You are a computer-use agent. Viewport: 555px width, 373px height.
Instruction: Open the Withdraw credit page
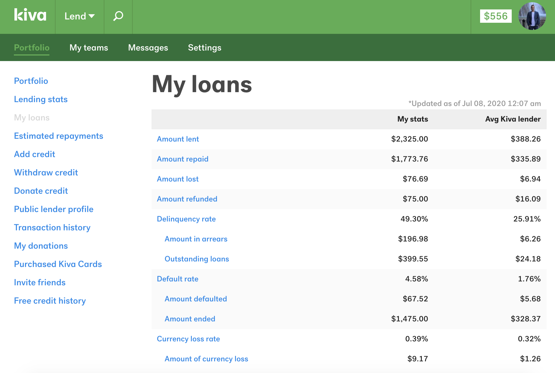pos(46,172)
